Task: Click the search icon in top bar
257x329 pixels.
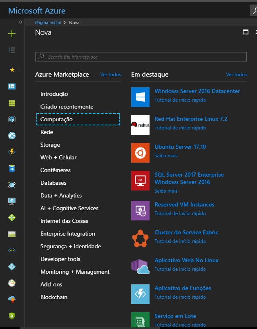Action: 254,10
